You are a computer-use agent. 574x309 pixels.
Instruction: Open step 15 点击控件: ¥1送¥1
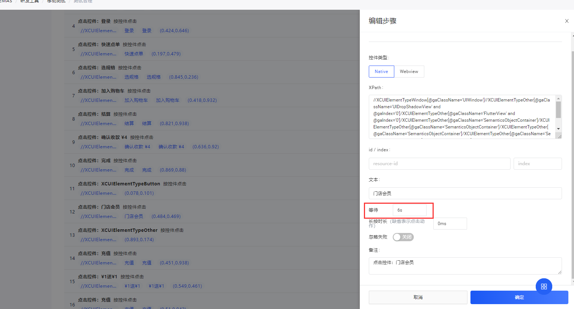212,281
